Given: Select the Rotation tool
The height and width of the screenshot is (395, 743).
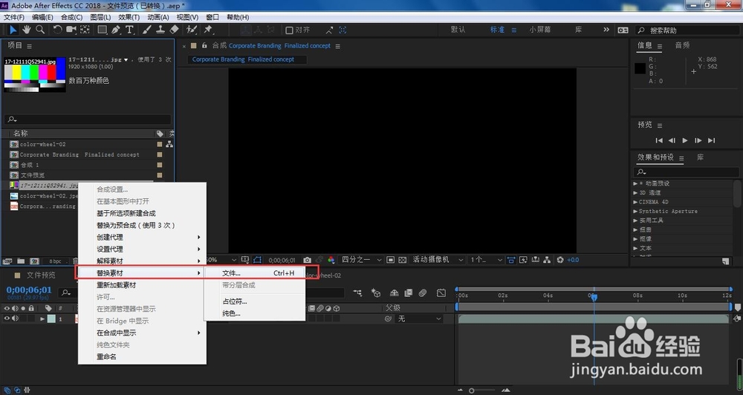Looking at the screenshot, I should pyautogui.click(x=57, y=30).
